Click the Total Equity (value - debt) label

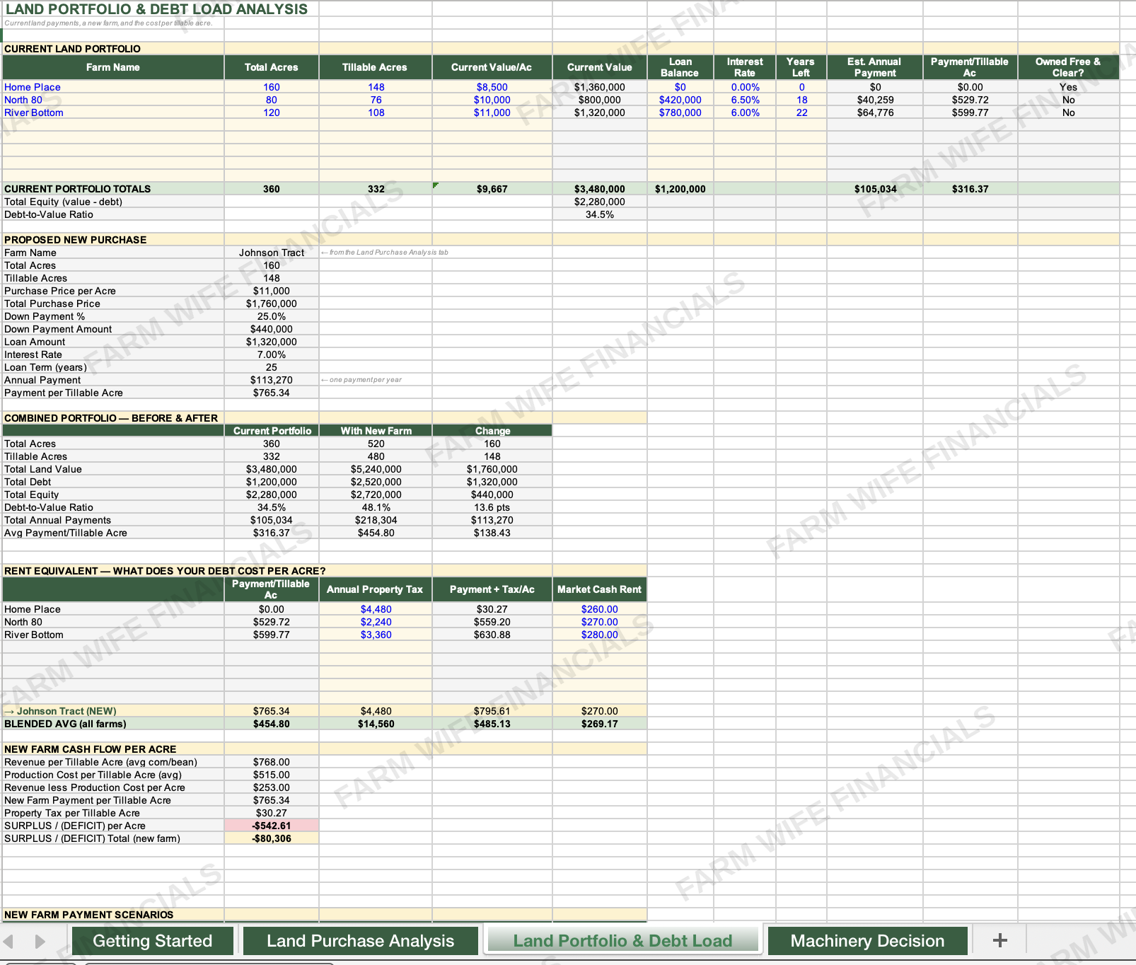click(63, 202)
